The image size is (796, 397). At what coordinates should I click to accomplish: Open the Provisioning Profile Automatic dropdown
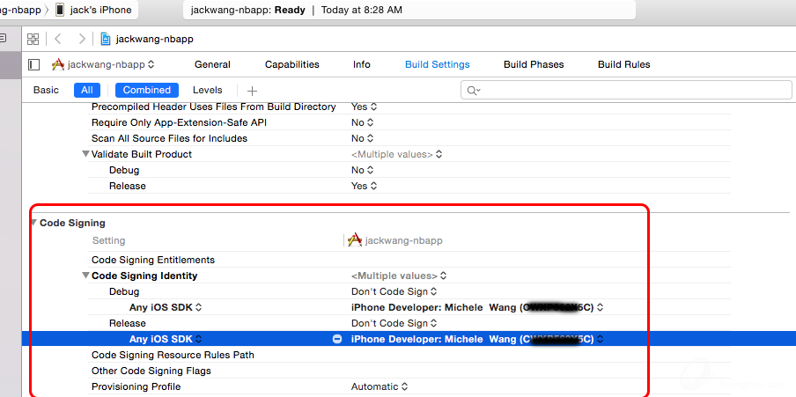coord(380,386)
